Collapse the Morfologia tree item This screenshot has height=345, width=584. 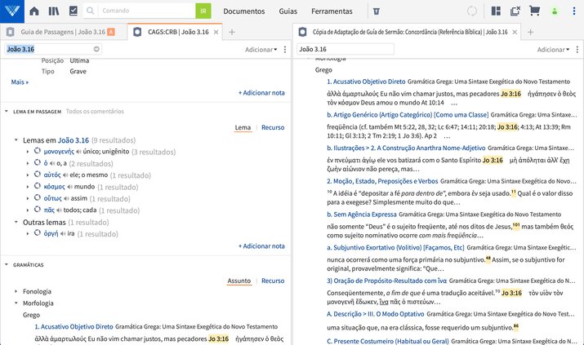point(16,303)
